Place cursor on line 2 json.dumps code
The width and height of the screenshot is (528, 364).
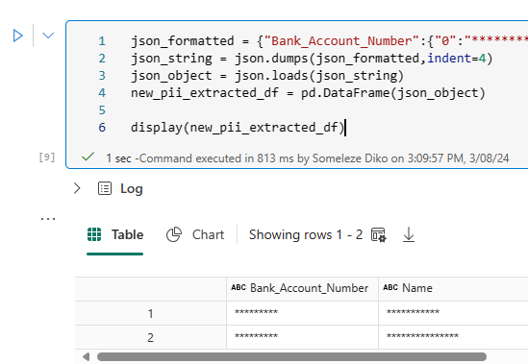point(312,59)
